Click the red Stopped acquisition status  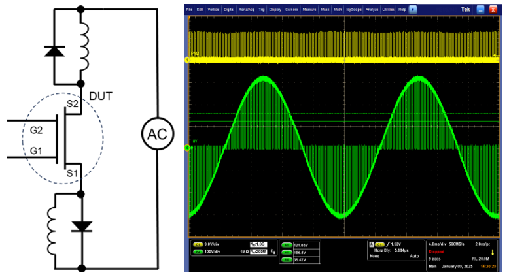[x=436, y=252]
